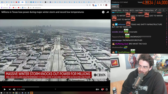Open the don bookmark
168x94 pixels.
(30, 8)
